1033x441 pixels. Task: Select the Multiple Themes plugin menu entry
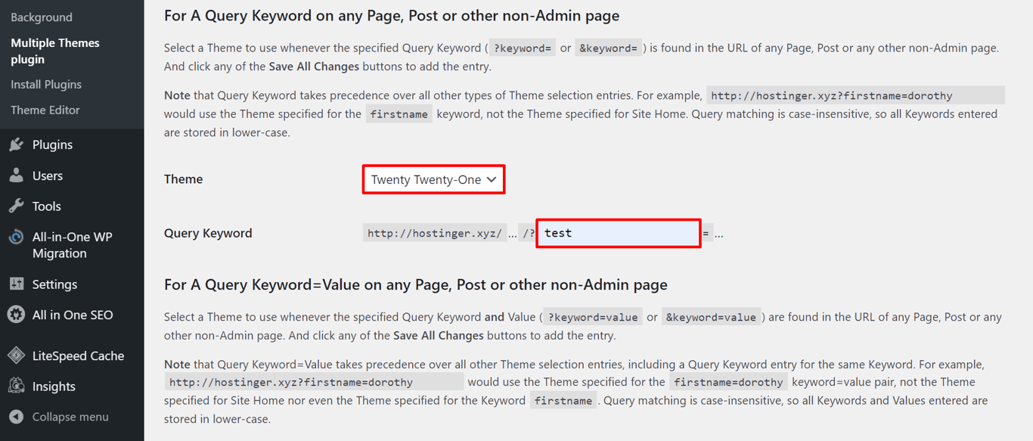point(54,51)
